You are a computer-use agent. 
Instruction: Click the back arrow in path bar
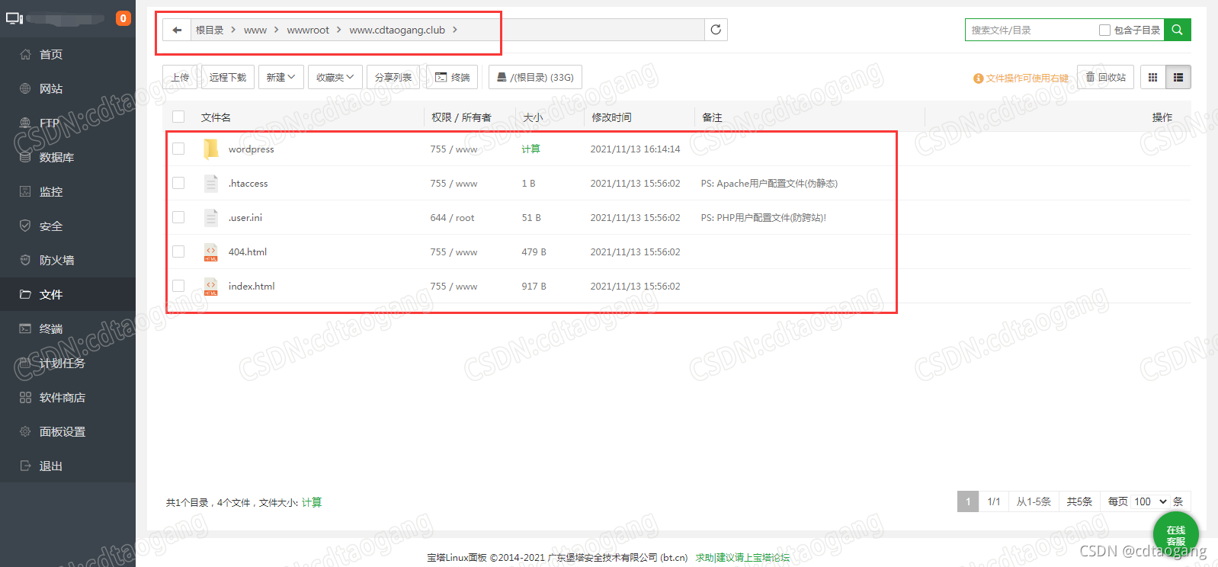(177, 30)
